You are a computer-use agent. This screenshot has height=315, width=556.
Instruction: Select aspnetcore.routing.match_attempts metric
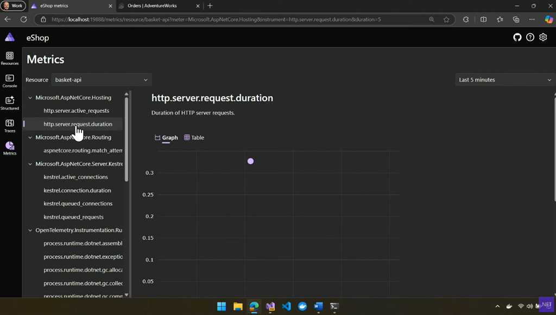coord(83,150)
